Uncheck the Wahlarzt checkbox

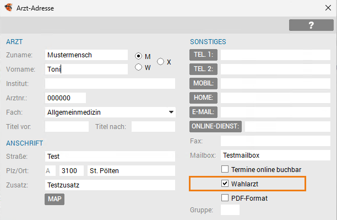pyautogui.click(x=225, y=184)
